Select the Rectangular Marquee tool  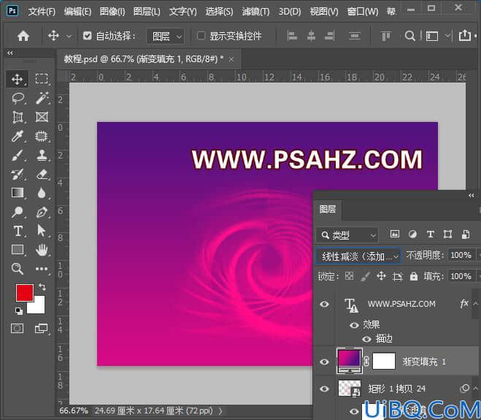[42, 79]
